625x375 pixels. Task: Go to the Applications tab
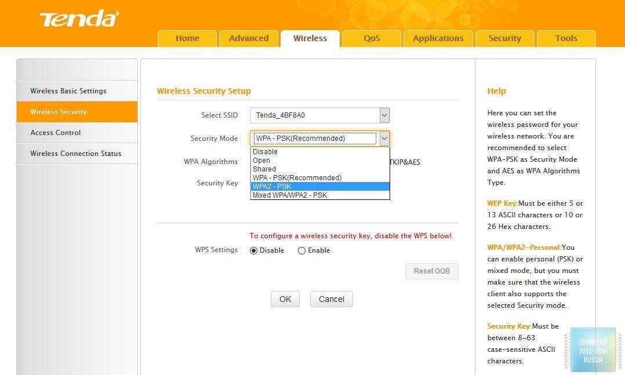[x=438, y=38]
